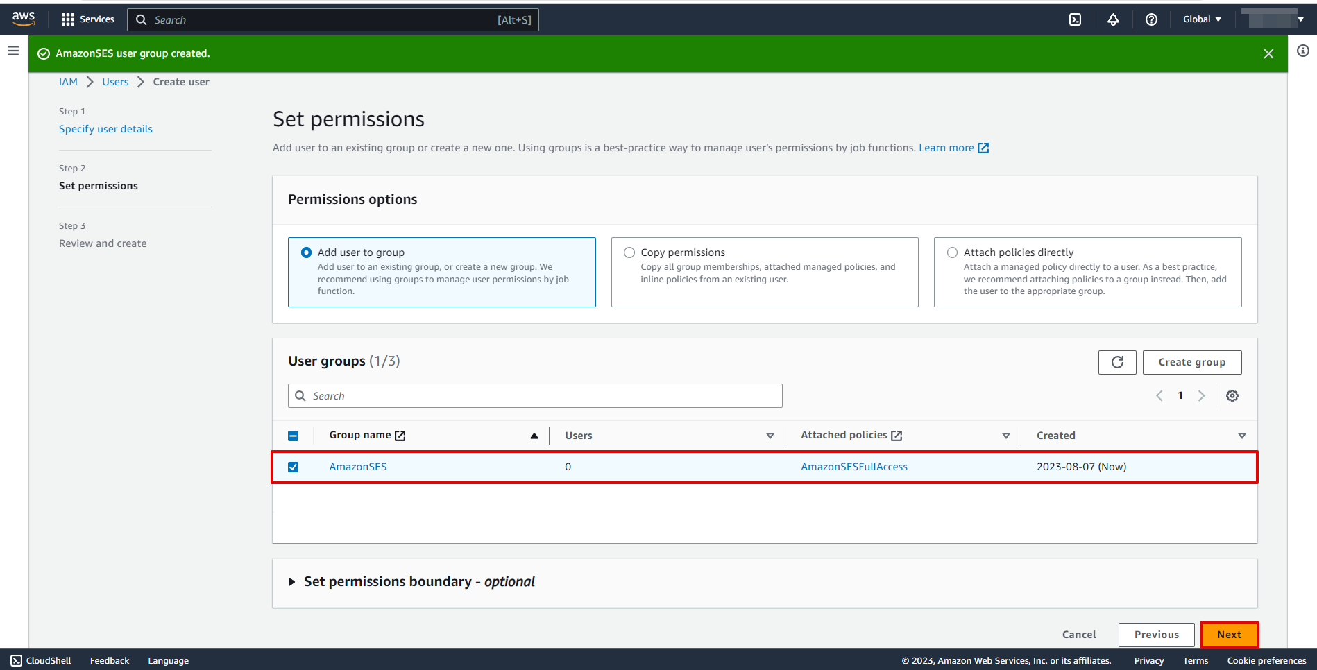Click Set permissions step label
1317x670 pixels.
(x=99, y=186)
